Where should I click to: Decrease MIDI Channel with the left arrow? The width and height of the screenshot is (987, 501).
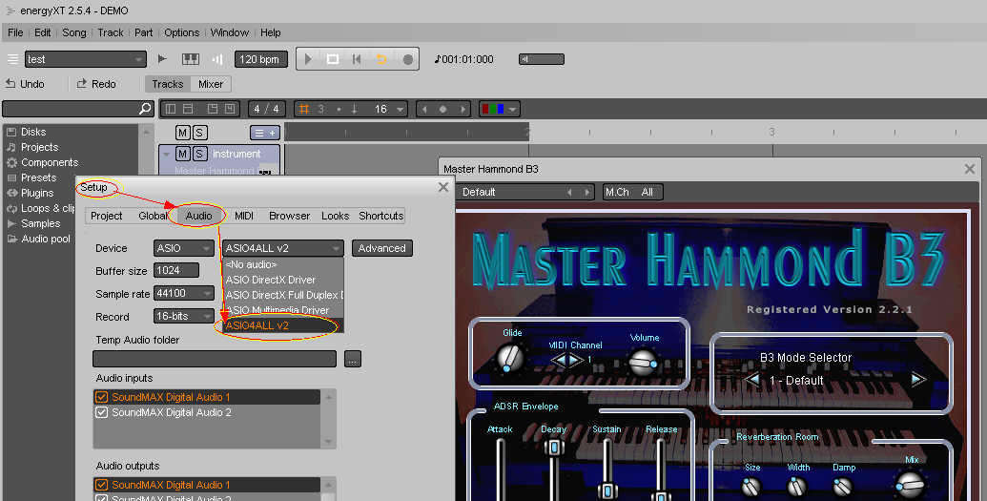tap(558, 360)
